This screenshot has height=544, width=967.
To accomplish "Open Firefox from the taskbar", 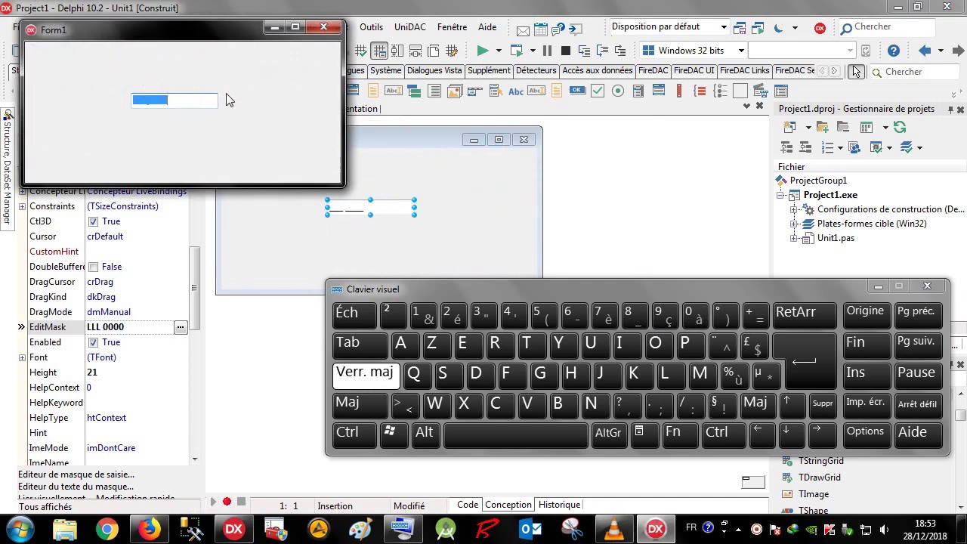I will point(149,529).
